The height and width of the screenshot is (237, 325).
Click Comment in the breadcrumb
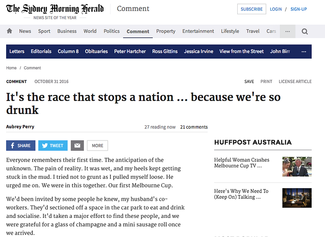click(x=32, y=68)
